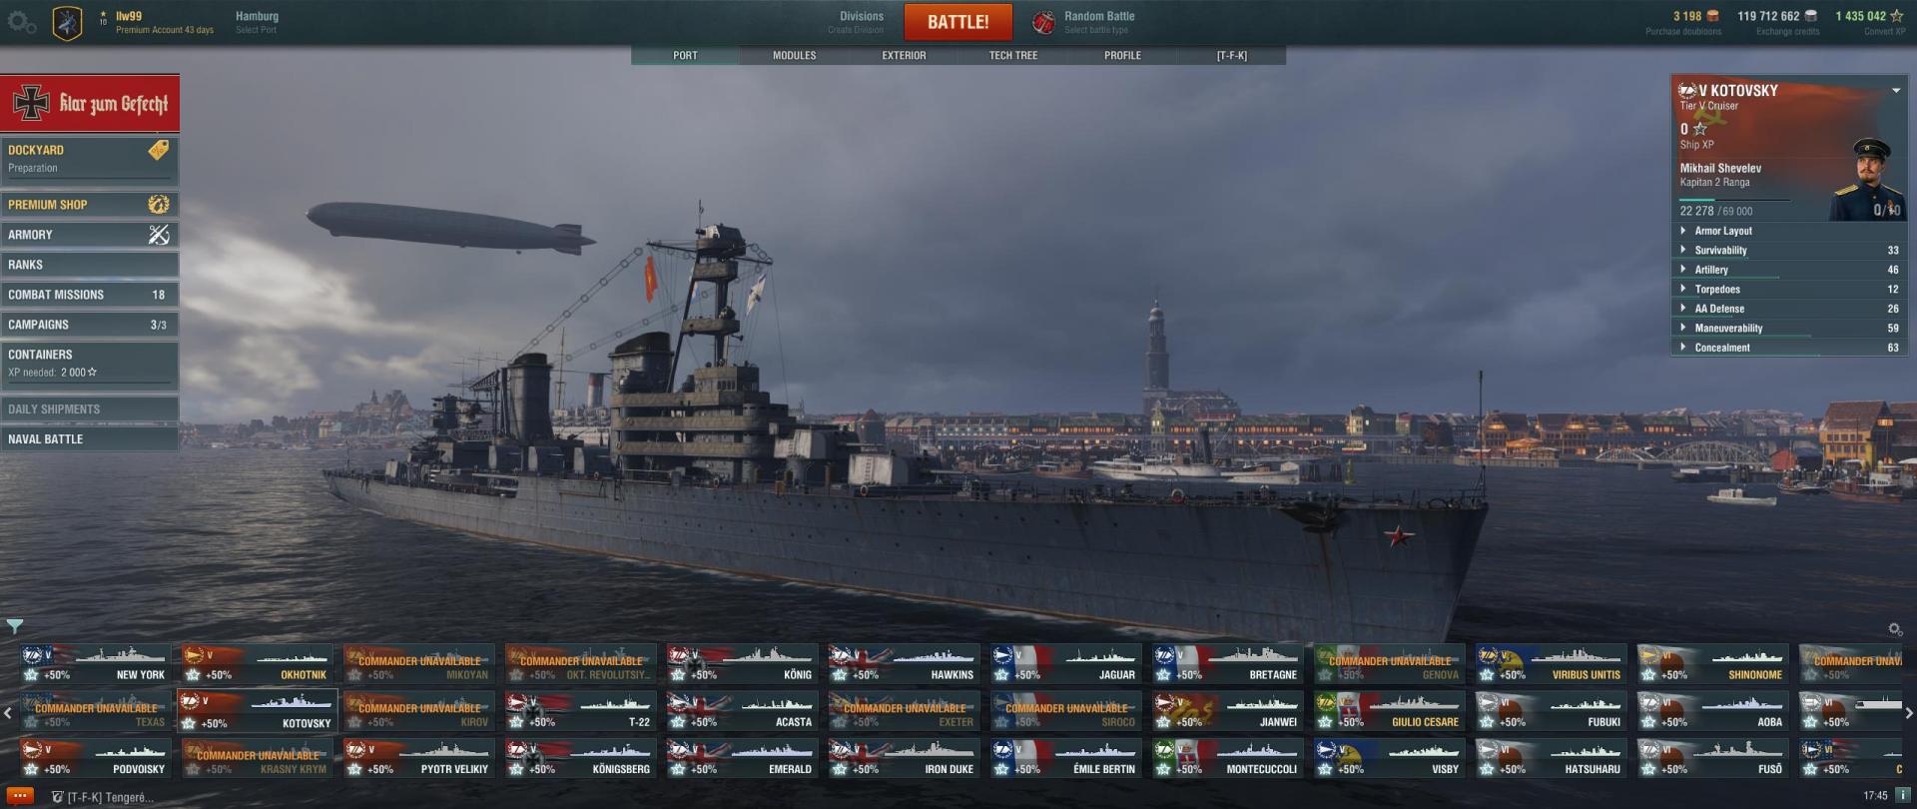Screen dimensions: 1917x809
Task: Click the doubloons coin icon
Action: (x=1714, y=16)
